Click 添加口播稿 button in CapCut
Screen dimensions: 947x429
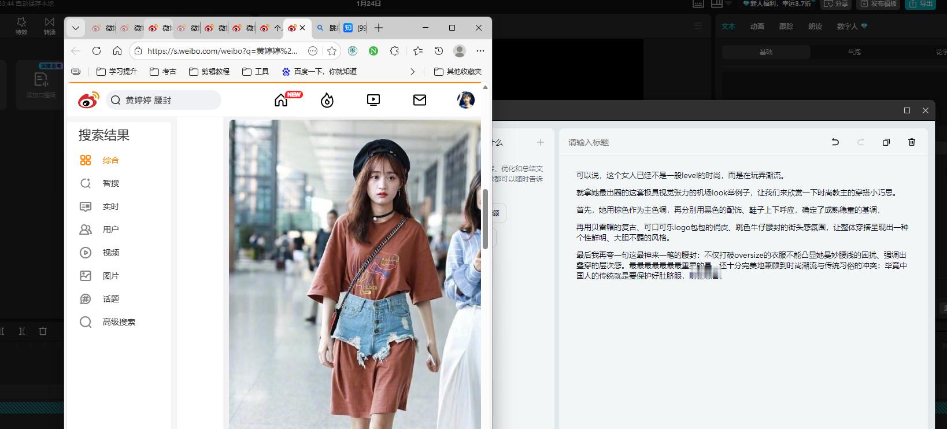(41, 85)
